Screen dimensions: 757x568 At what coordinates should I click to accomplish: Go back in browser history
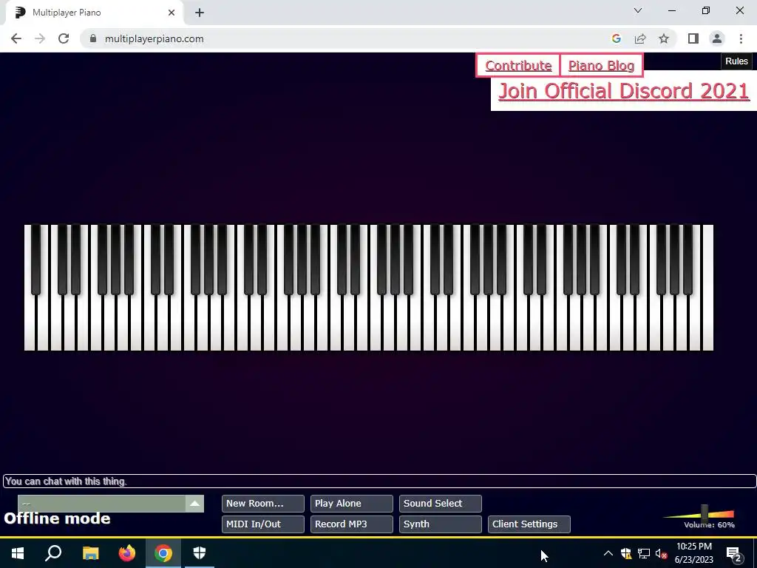16,38
